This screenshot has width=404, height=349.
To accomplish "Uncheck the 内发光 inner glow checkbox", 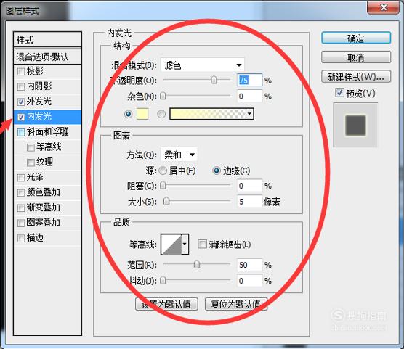I will coord(21,118).
